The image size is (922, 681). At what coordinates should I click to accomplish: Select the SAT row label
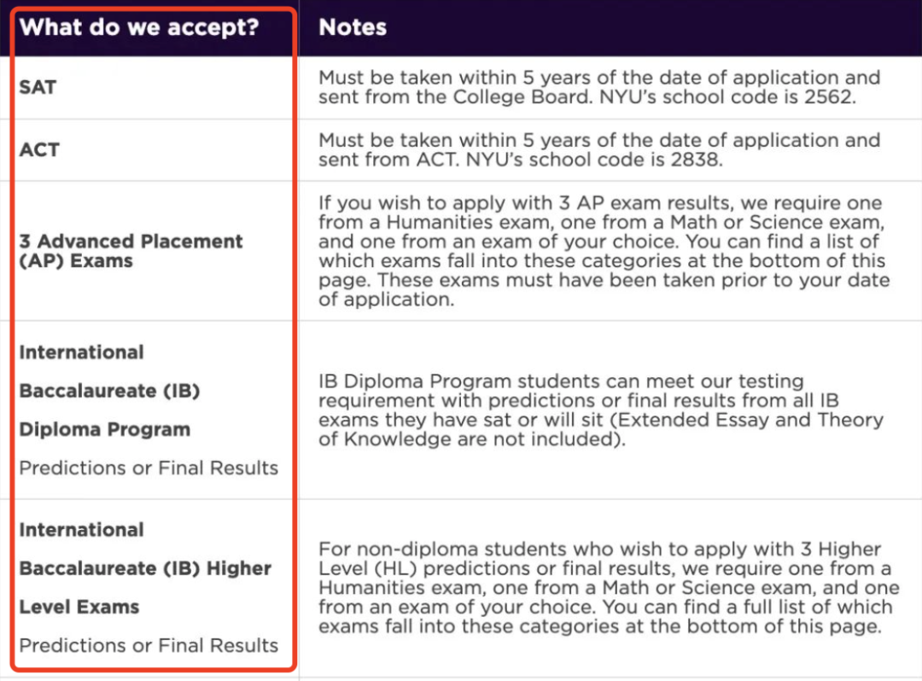[38, 87]
